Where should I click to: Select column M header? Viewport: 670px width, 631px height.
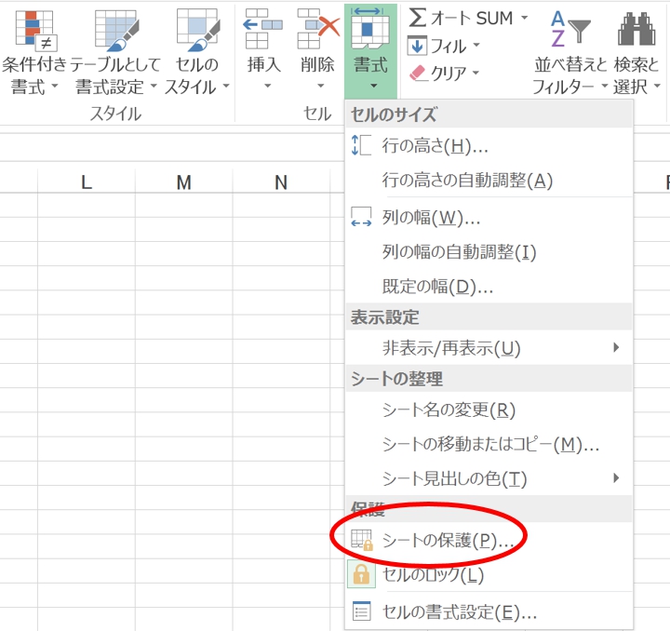(183, 183)
